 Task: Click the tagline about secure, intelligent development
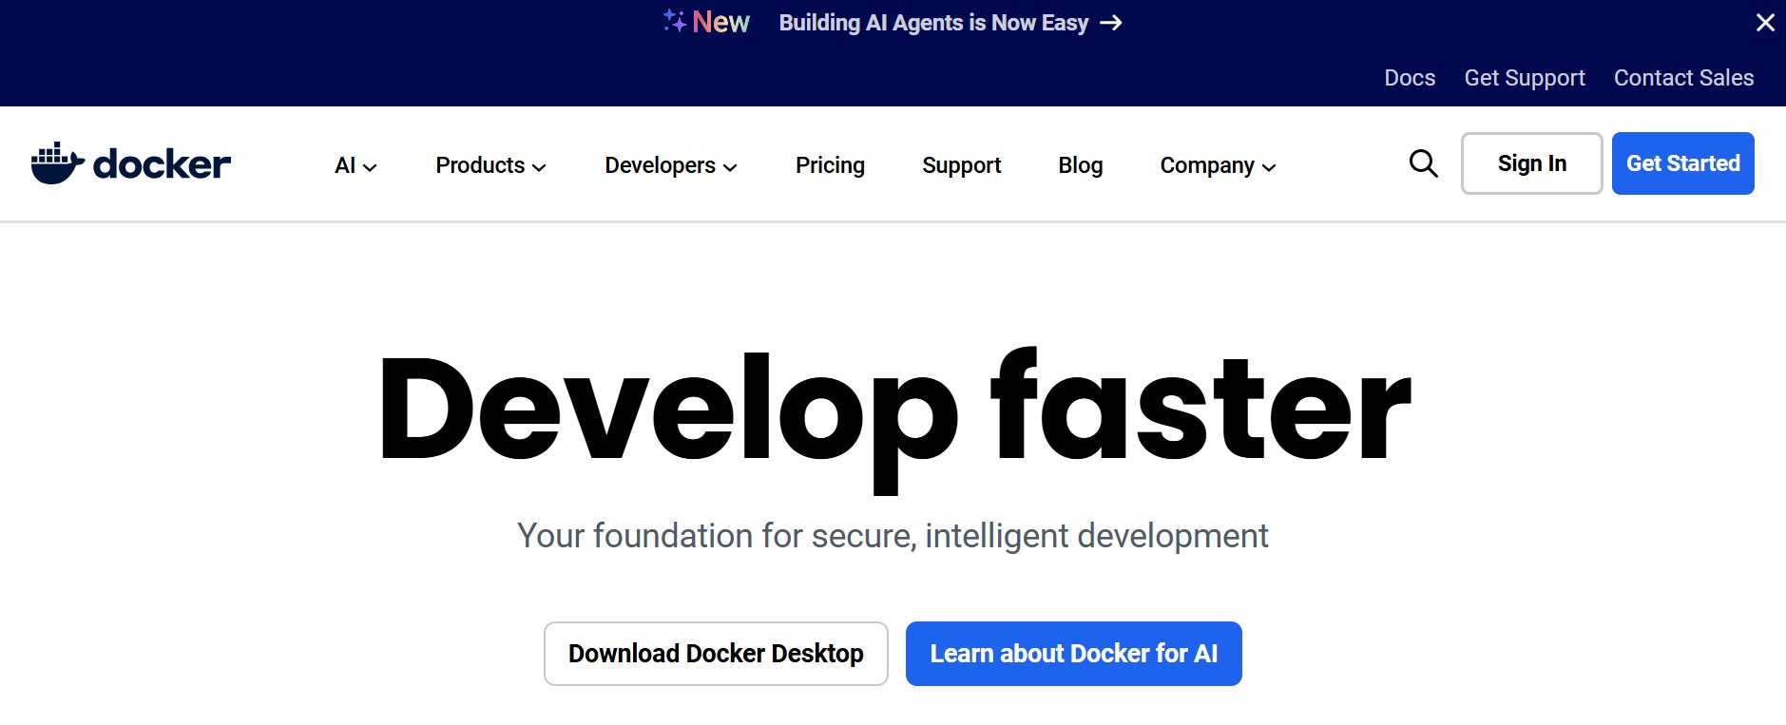(x=893, y=536)
